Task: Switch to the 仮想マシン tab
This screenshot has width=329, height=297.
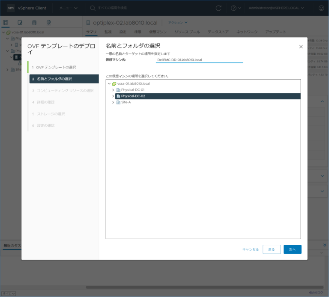Action: coord(158,32)
